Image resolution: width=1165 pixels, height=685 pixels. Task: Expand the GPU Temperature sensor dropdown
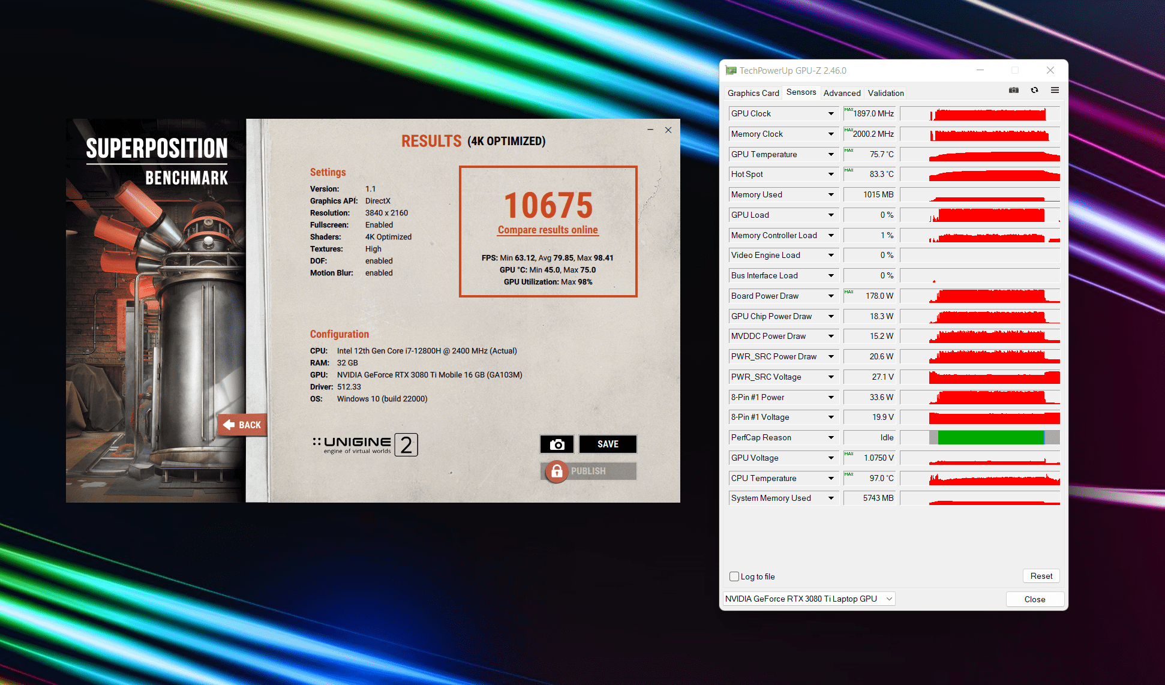tap(831, 154)
